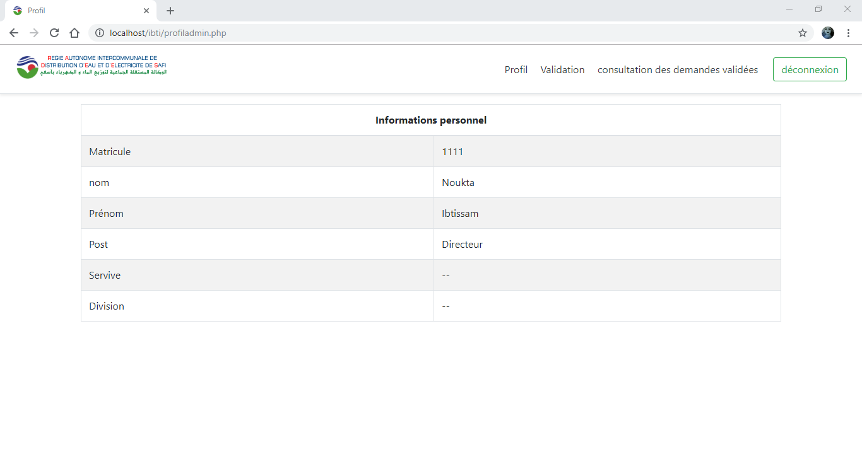
Task: Open the Validation menu item
Action: 562,69
